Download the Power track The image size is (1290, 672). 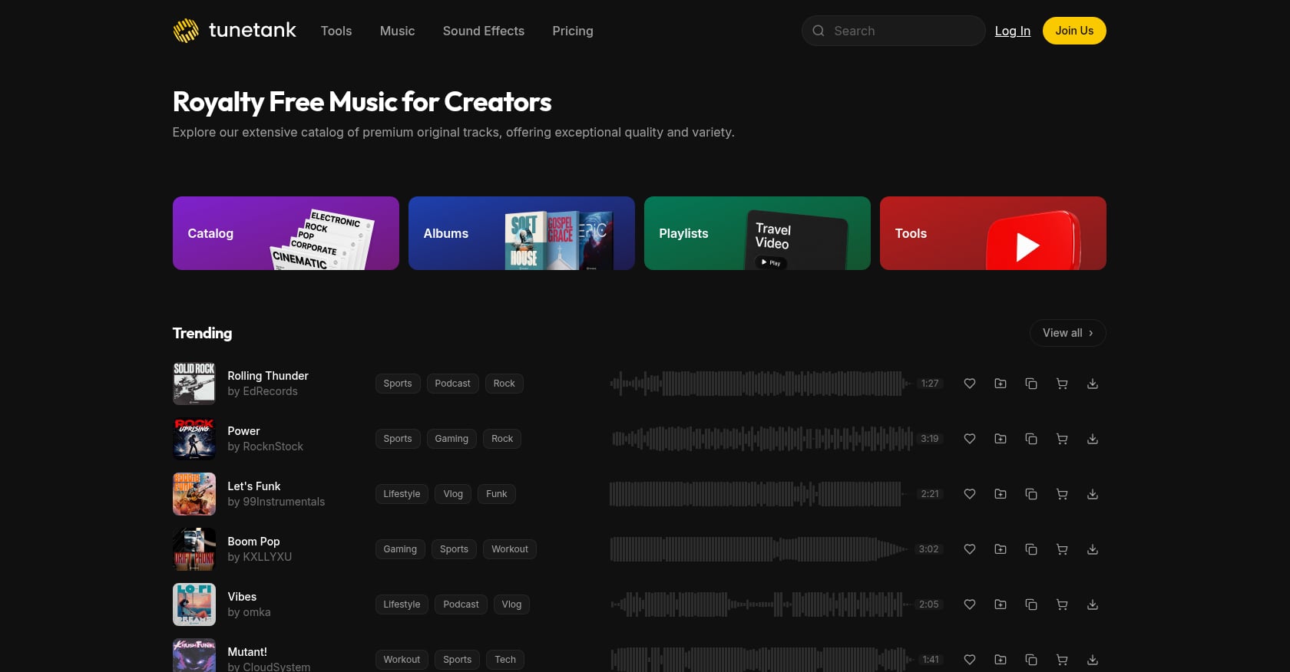pos(1093,439)
